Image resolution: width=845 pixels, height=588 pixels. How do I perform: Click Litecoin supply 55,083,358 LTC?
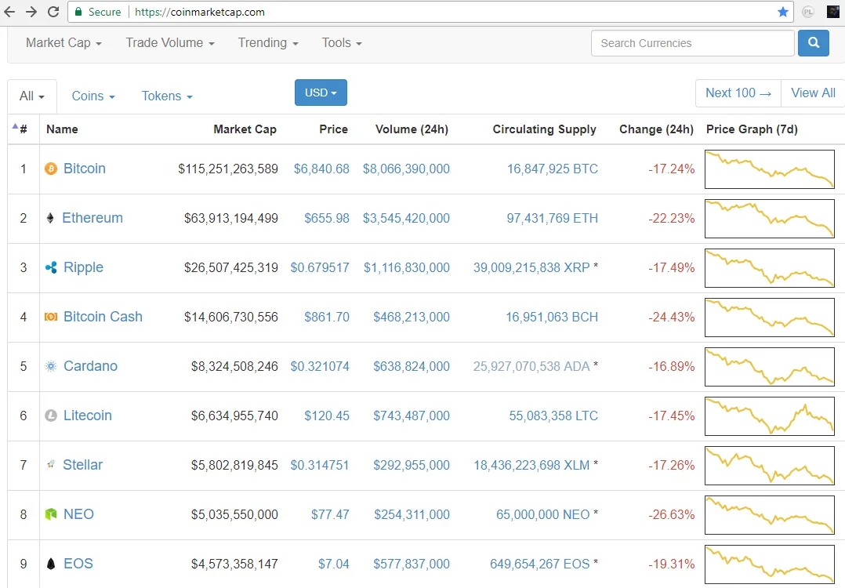553,416
